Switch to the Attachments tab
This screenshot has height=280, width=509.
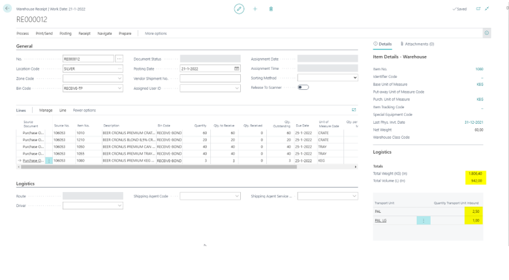[418, 44]
